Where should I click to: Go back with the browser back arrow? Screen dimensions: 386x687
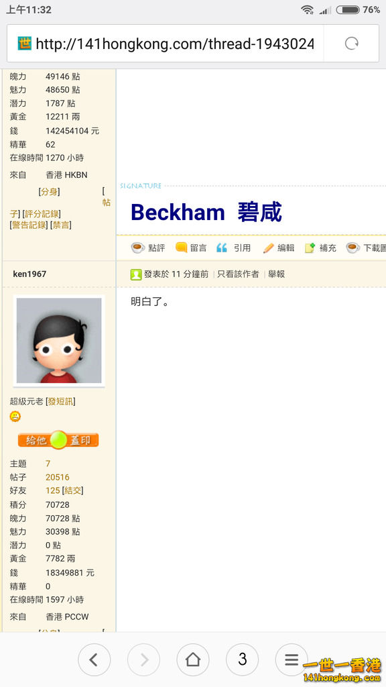[x=94, y=659]
